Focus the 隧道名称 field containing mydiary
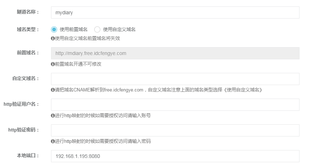The height and width of the screenshot is (164, 312). click(x=175, y=13)
